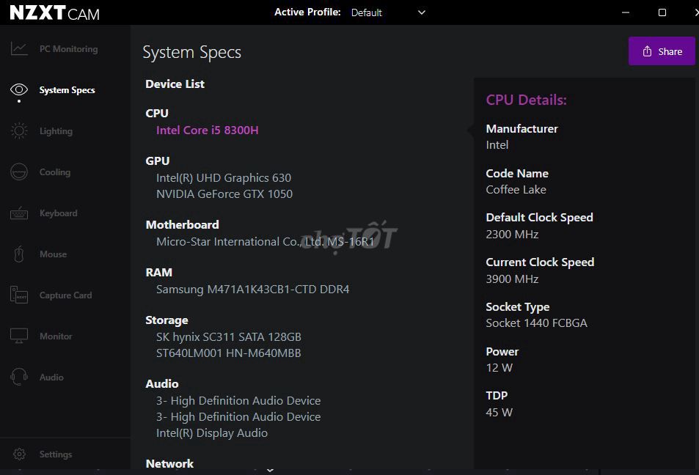
Task: Click the NZXT CAM logo
Action: click(54, 13)
